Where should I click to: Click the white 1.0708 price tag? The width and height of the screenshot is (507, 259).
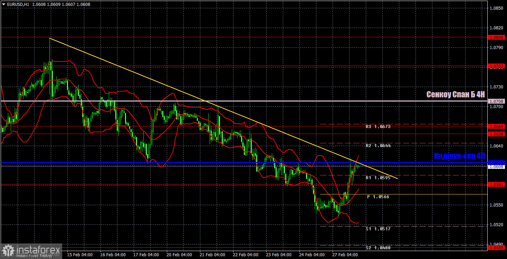(497, 101)
